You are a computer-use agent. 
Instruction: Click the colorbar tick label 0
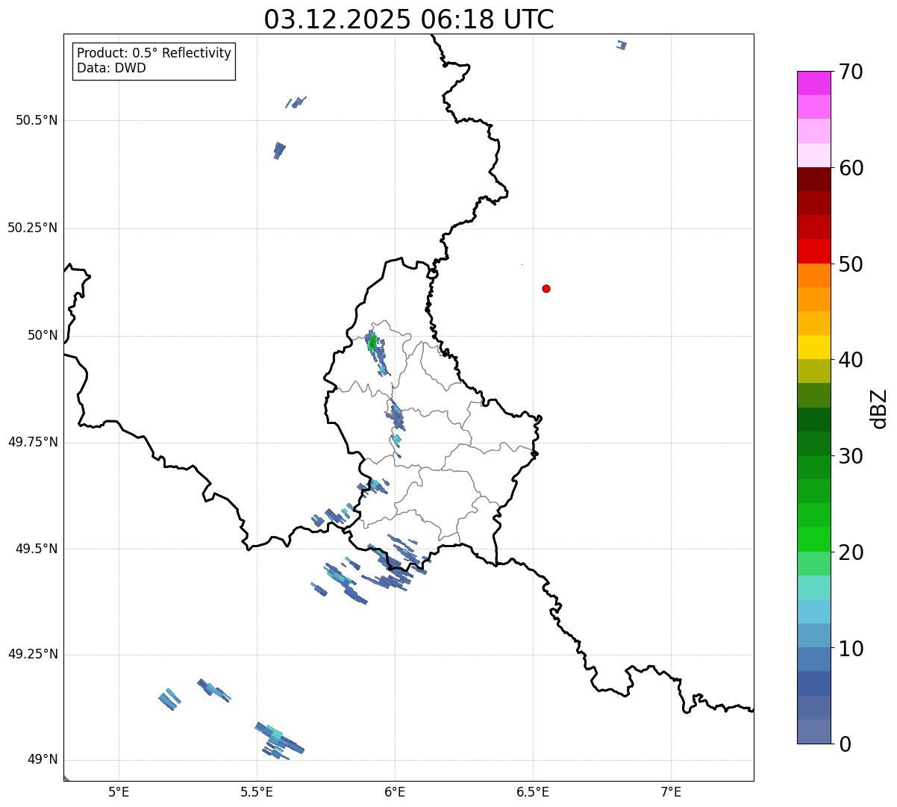pos(844,744)
